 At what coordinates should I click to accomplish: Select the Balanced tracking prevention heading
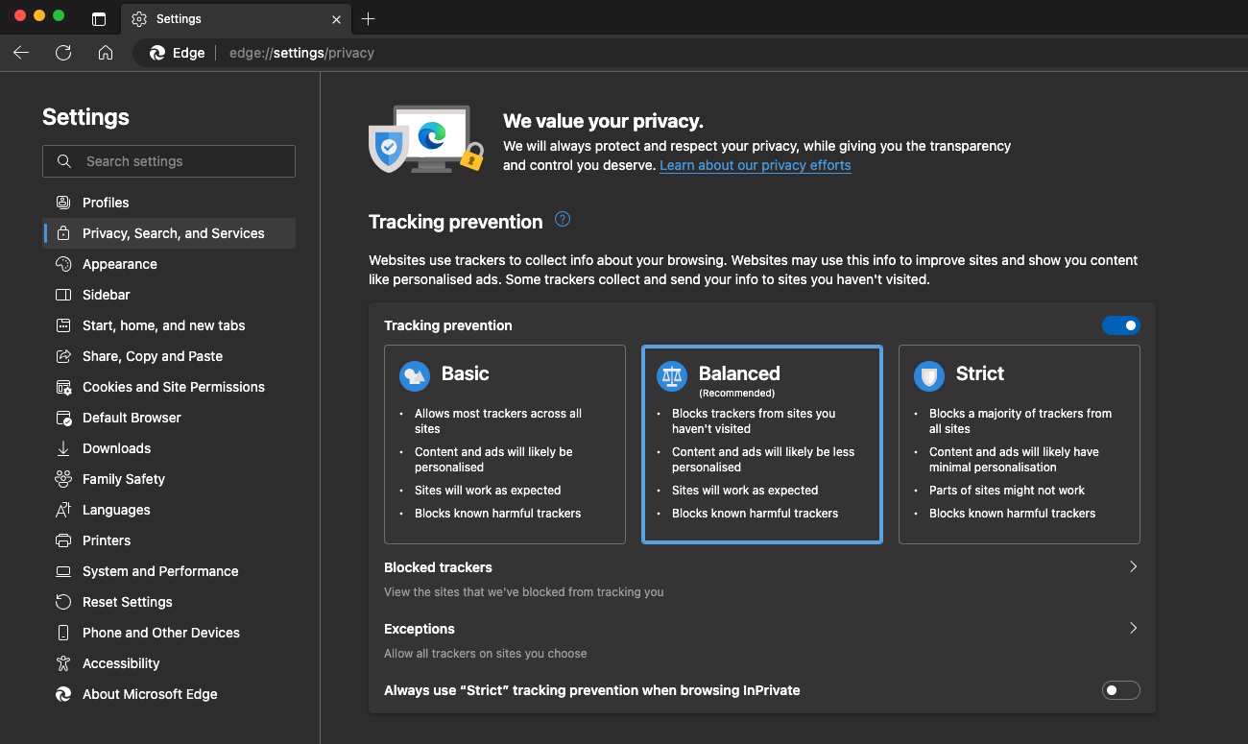click(x=739, y=373)
